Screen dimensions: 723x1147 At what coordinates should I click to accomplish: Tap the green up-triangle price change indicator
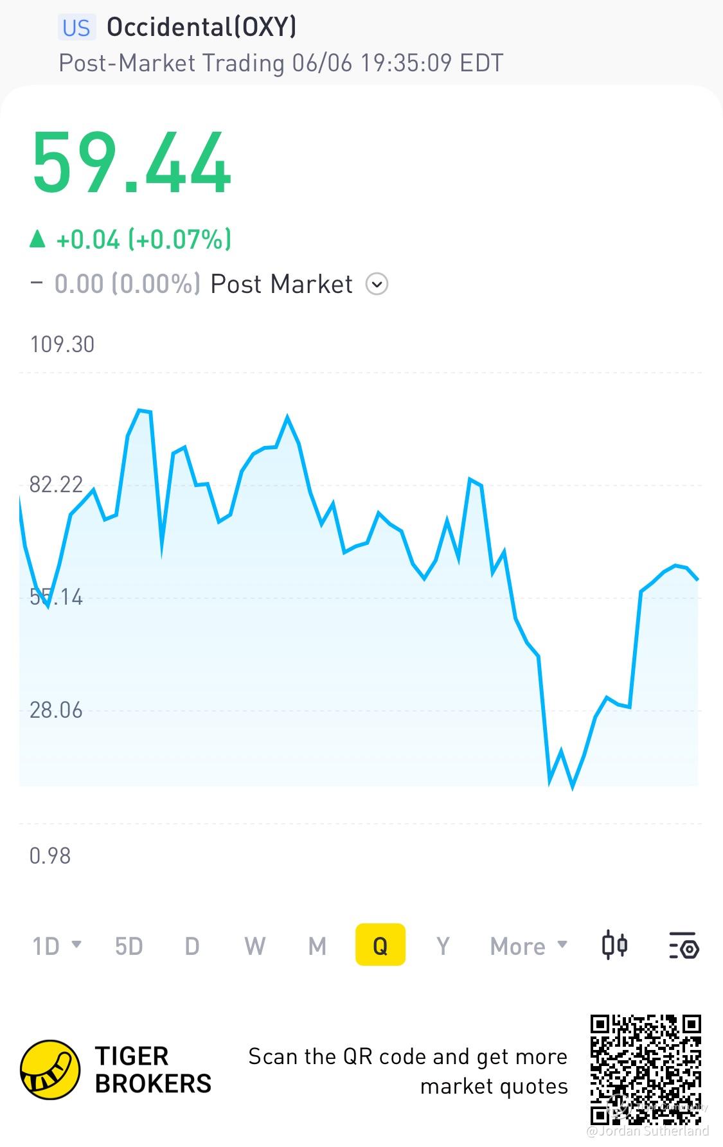point(38,240)
